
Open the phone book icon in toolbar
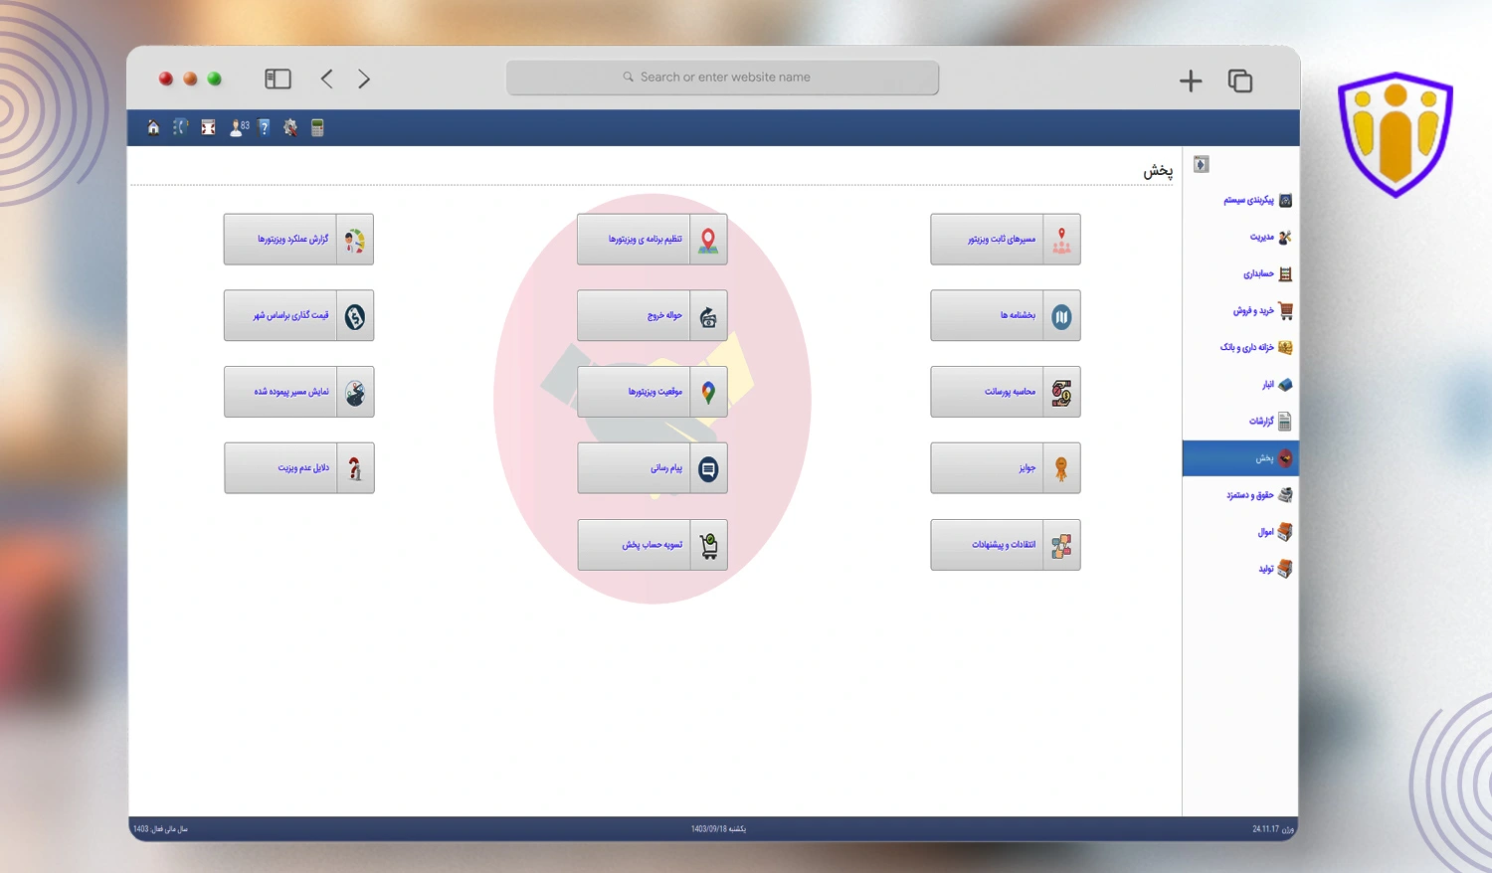(x=180, y=127)
